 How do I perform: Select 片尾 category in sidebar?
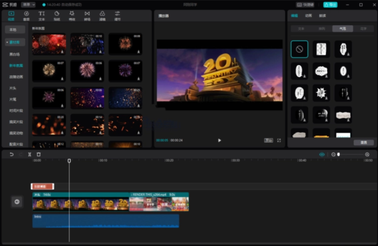(x=12, y=99)
